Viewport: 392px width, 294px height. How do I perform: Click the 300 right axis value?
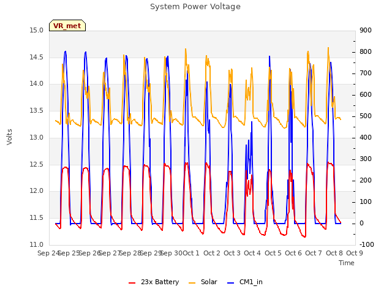click(366, 159)
